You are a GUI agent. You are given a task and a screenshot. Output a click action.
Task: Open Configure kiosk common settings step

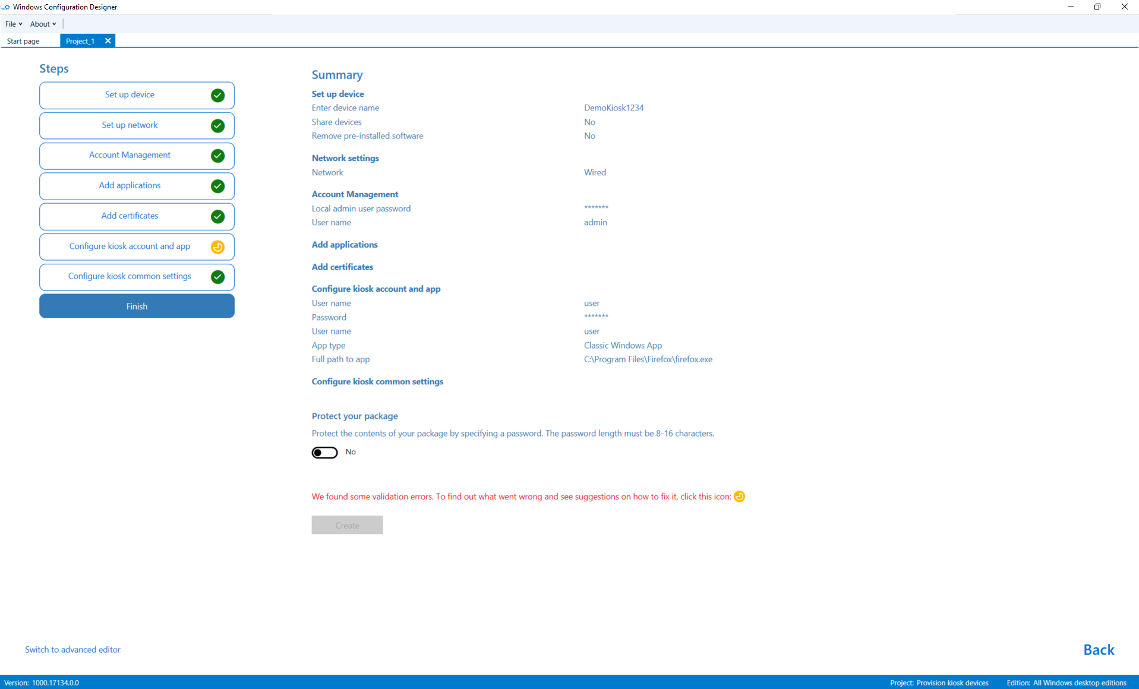click(137, 277)
